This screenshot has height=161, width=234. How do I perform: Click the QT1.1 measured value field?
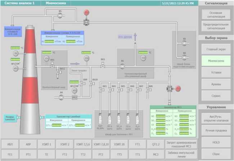tap(57, 125)
